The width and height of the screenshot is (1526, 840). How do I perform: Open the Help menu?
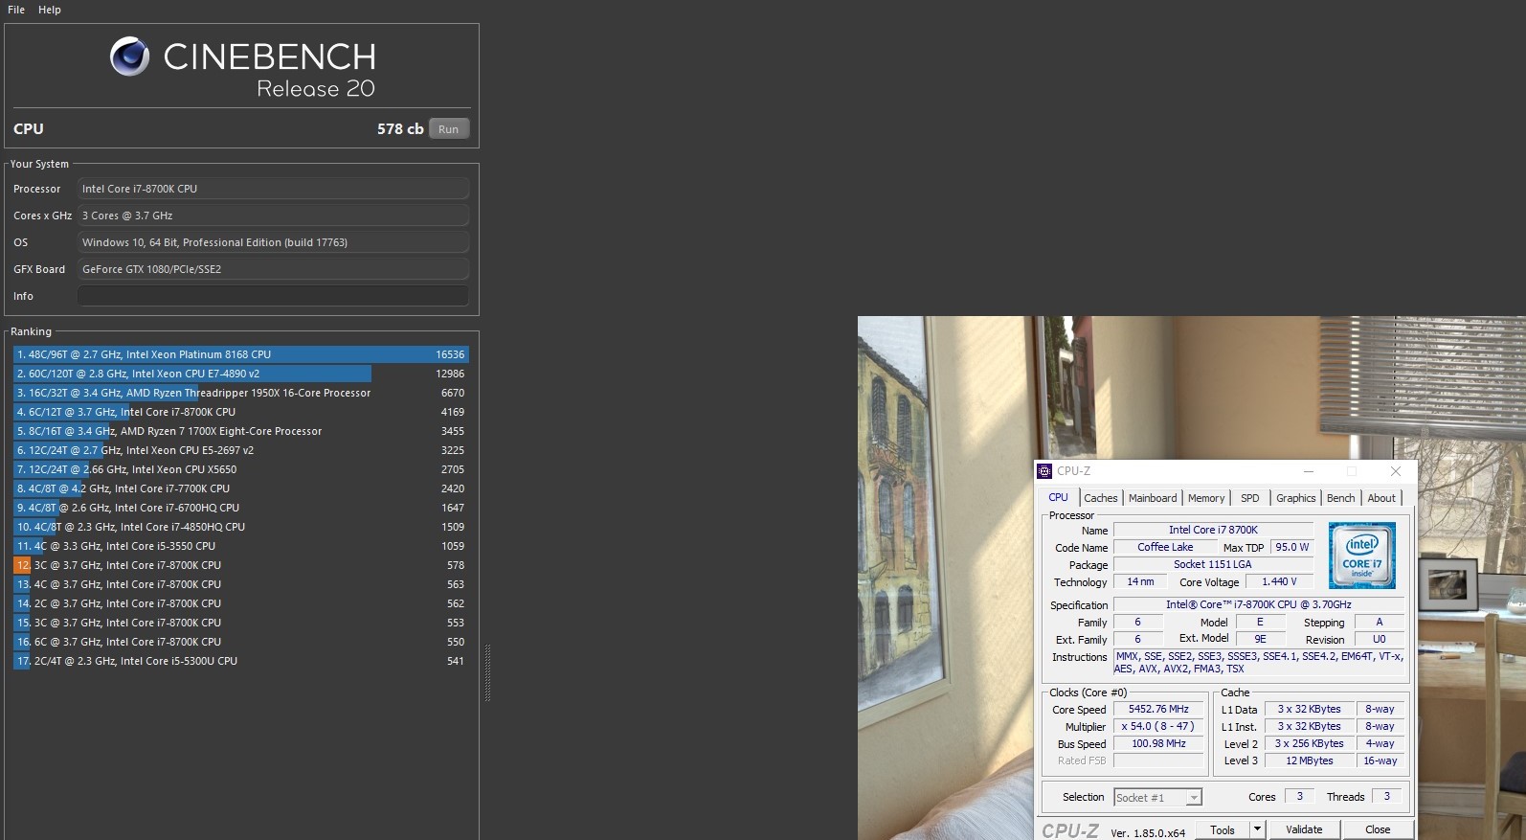(50, 10)
